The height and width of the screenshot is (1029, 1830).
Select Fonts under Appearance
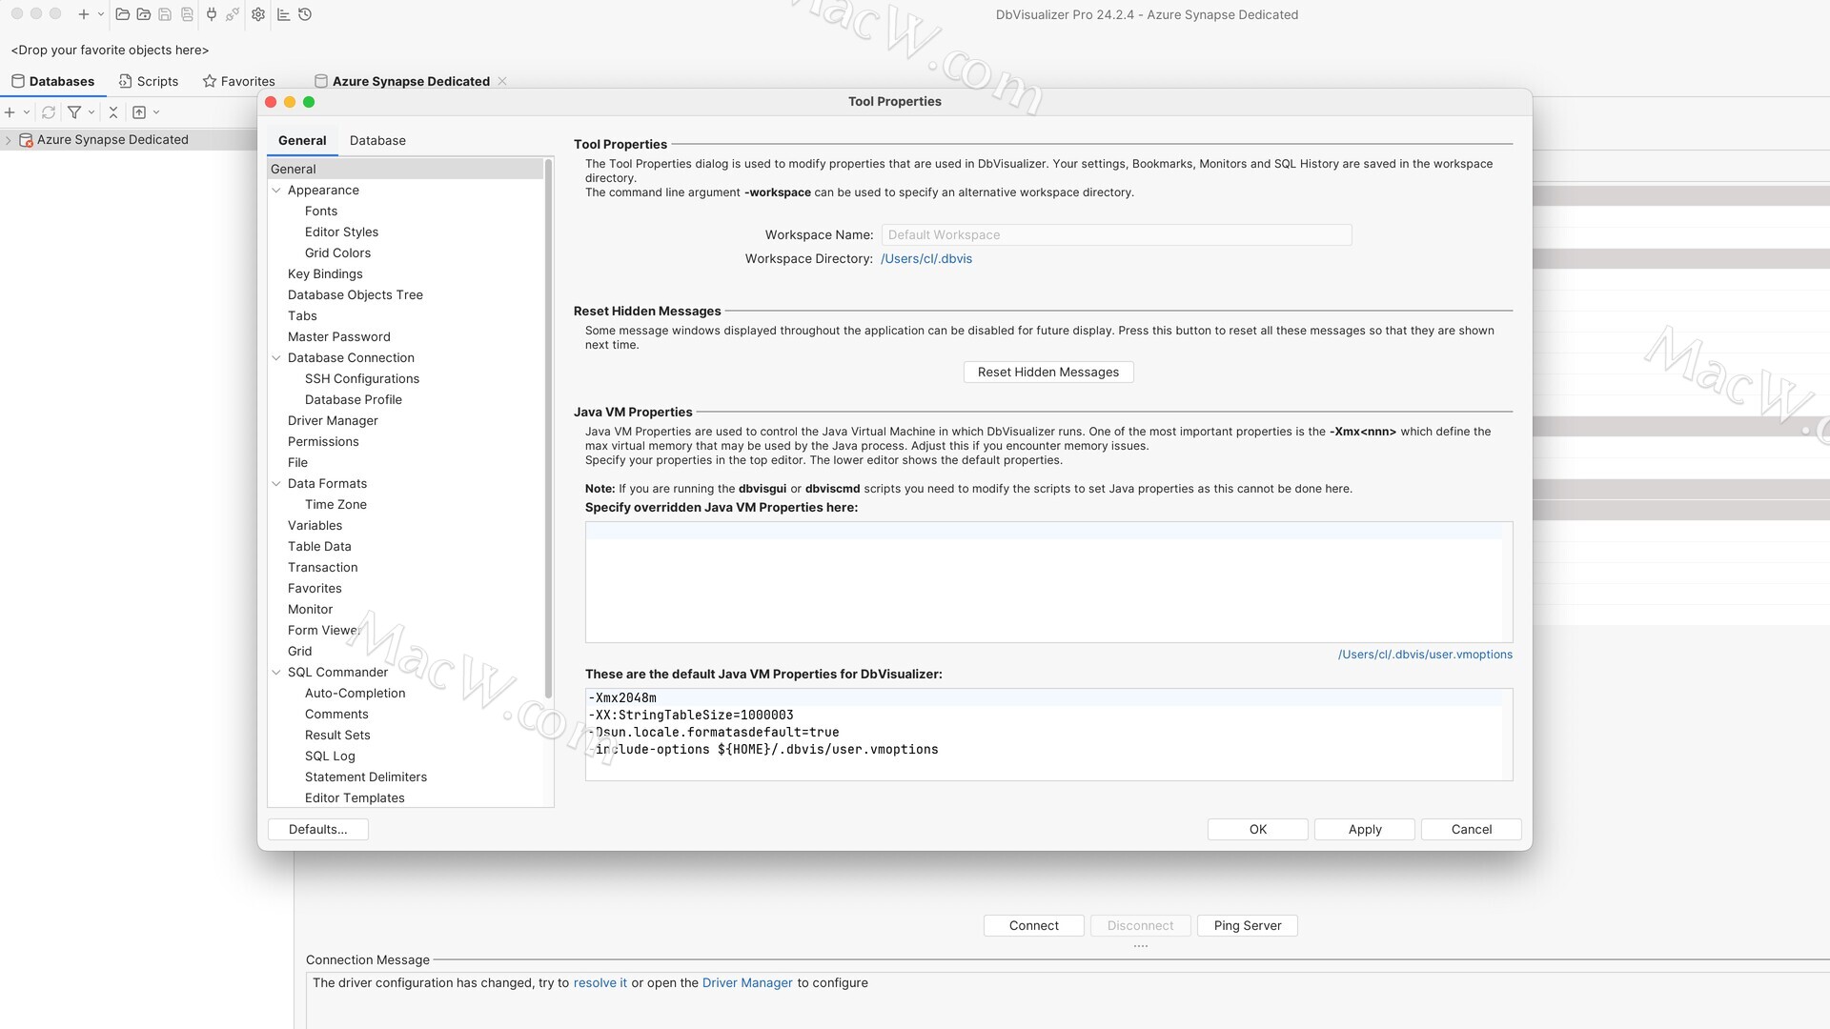(x=321, y=212)
